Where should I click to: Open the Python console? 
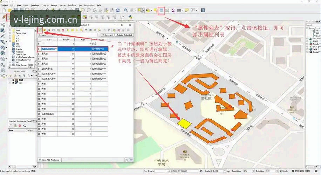[x=130, y=17]
